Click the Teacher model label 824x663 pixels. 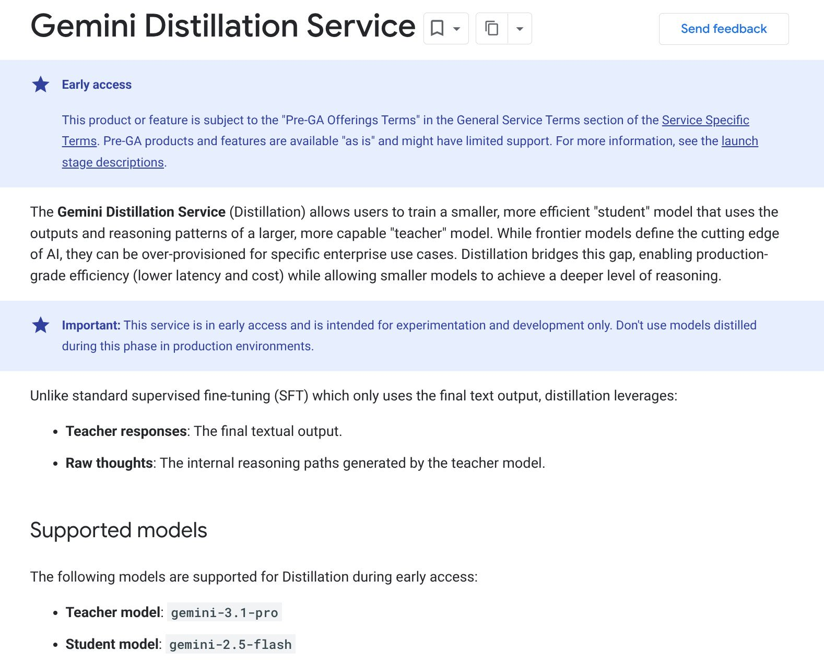click(113, 612)
